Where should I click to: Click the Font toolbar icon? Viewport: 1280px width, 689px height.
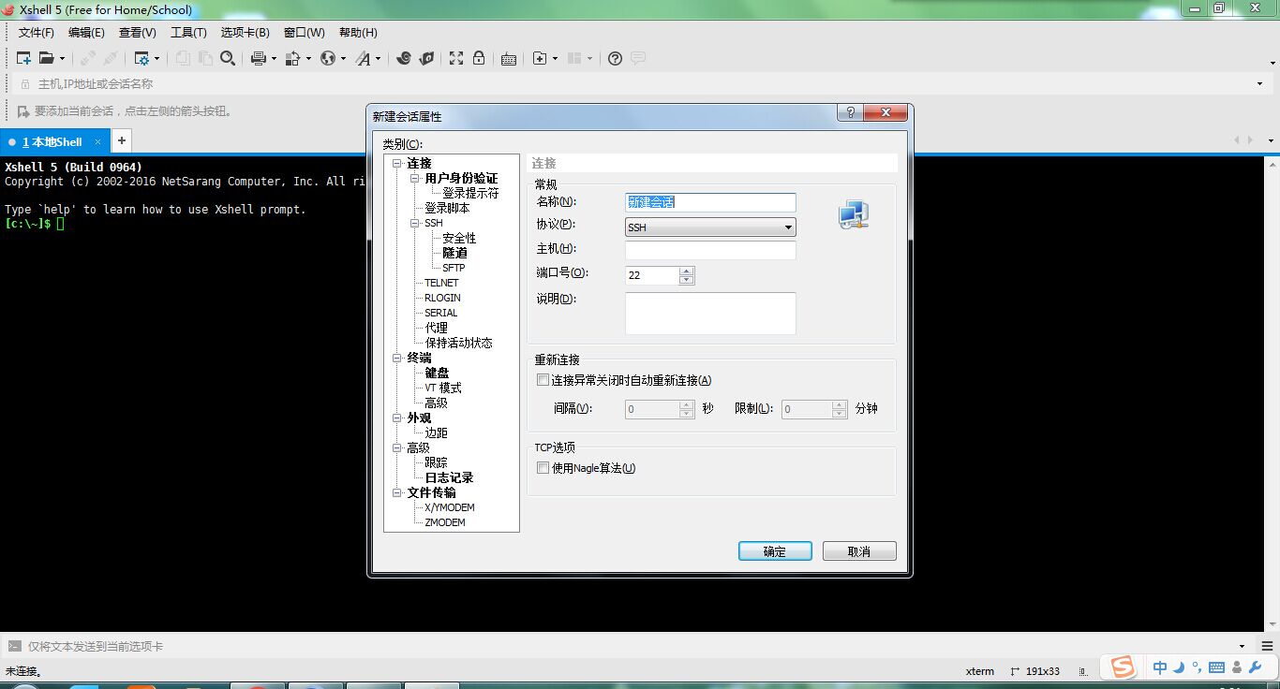click(x=364, y=58)
